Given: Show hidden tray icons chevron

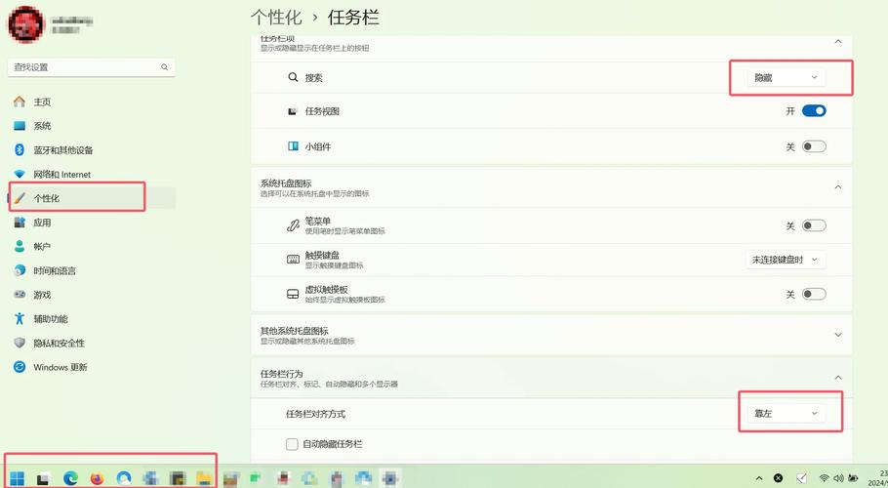Looking at the screenshot, I should [x=759, y=478].
